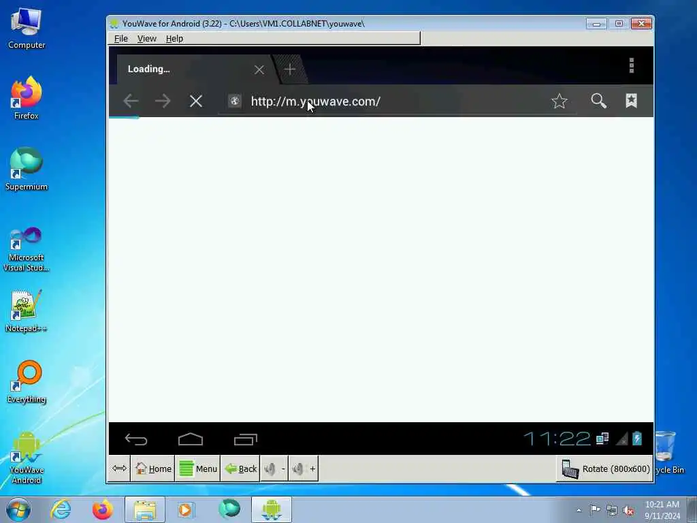Click the YouWave Back button
This screenshot has height=523, width=697.
click(240, 469)
